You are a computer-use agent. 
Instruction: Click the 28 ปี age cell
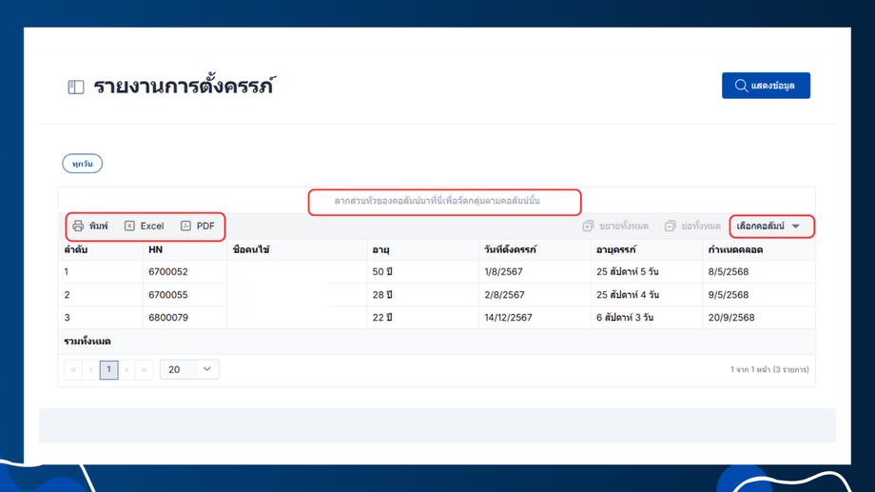tap(422, 295)
